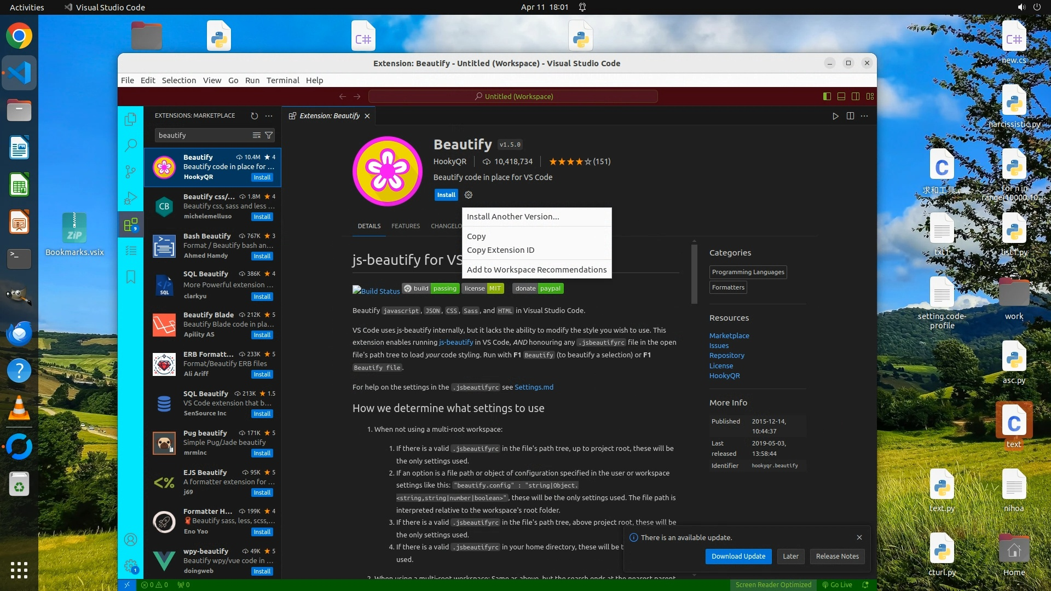Click the Download Update button
This screenshot has width=1051, height=591.
coord(738,557)
